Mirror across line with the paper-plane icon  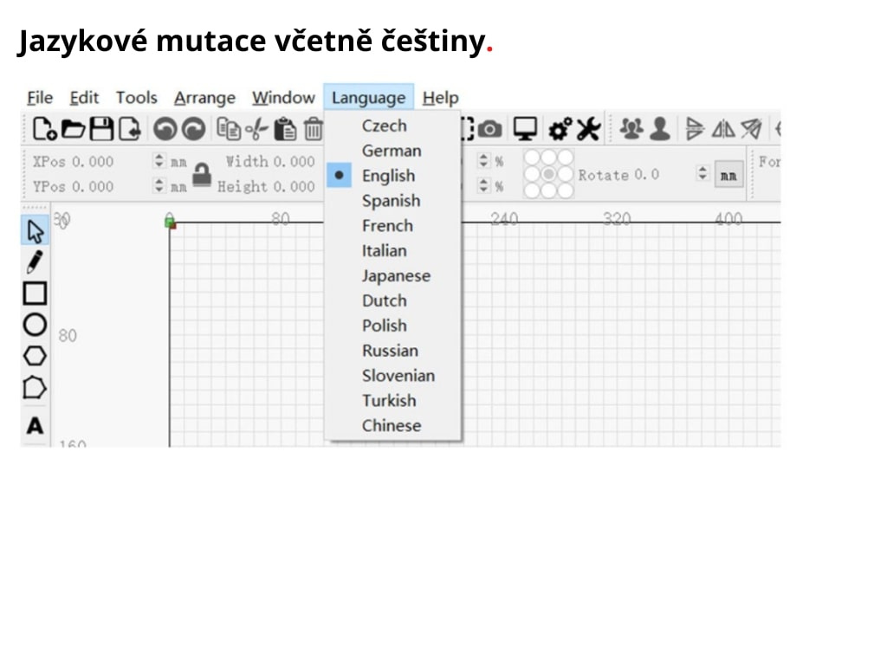pyautogui.click(x=751, y=129)
